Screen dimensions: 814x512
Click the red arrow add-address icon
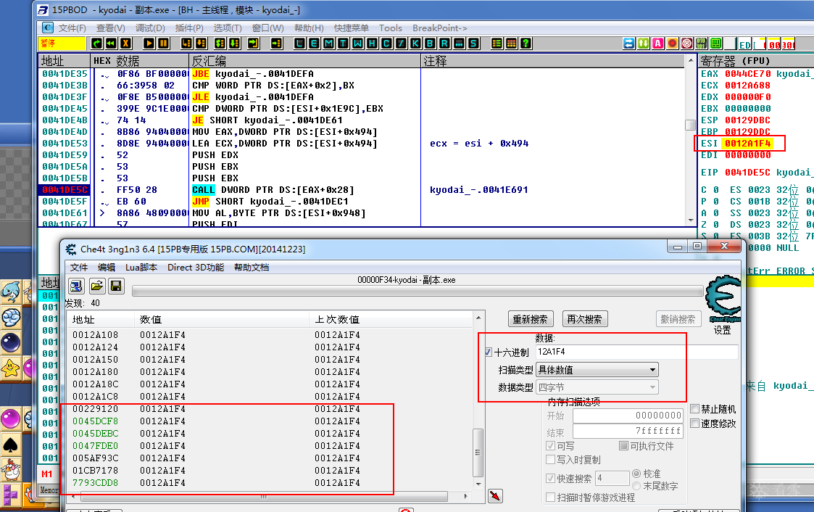pyautogui.click(x=495, y=496)
